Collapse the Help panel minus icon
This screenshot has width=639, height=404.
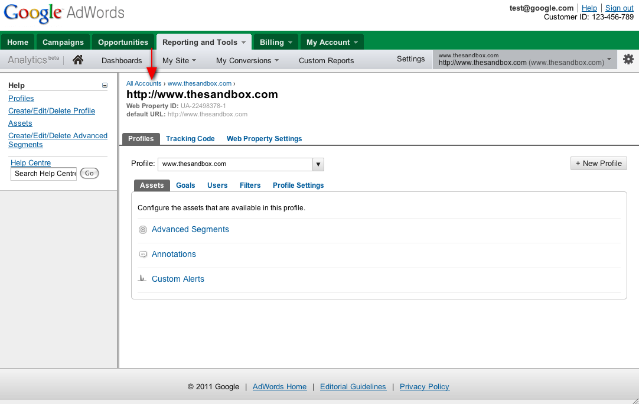click(x=105, y=85)
